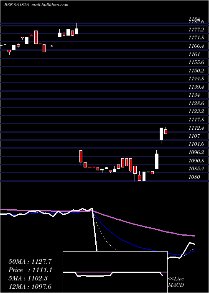Click the 1166.4 price level label
209x293 pixels.
pyautogui.click(x=196, y=46)
